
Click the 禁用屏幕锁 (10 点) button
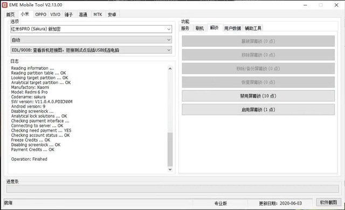click(258, 96)
